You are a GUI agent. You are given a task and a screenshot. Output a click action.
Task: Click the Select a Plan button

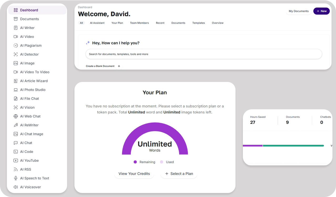(179, 174)
